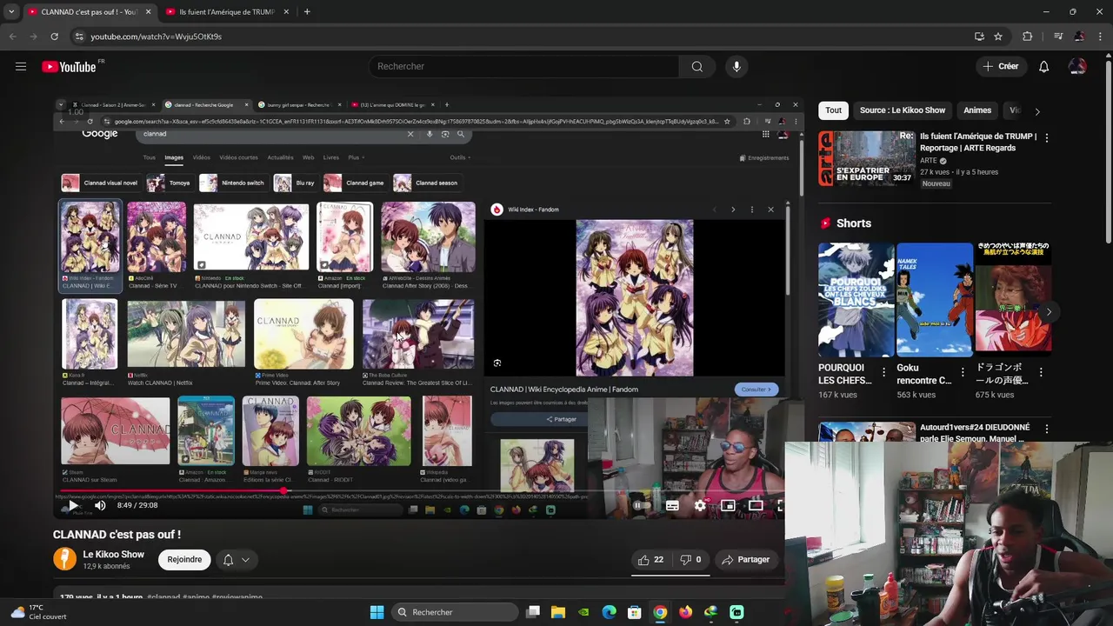Switch to the Ils fuient l'Amérique de TRUMP tab
1113x626 pixels.
pos(226,12)
